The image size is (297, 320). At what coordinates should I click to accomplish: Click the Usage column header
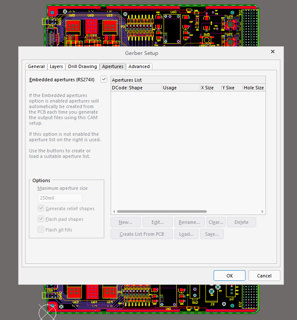[181, 88]
